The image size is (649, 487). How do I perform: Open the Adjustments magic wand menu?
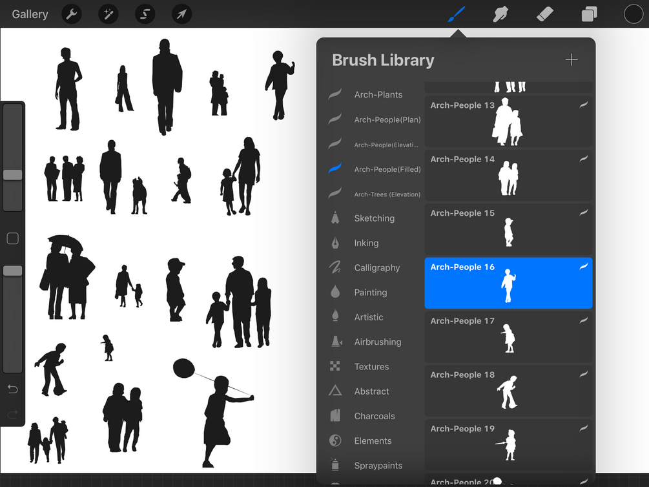pyautogui.click(x=108, y=14)
